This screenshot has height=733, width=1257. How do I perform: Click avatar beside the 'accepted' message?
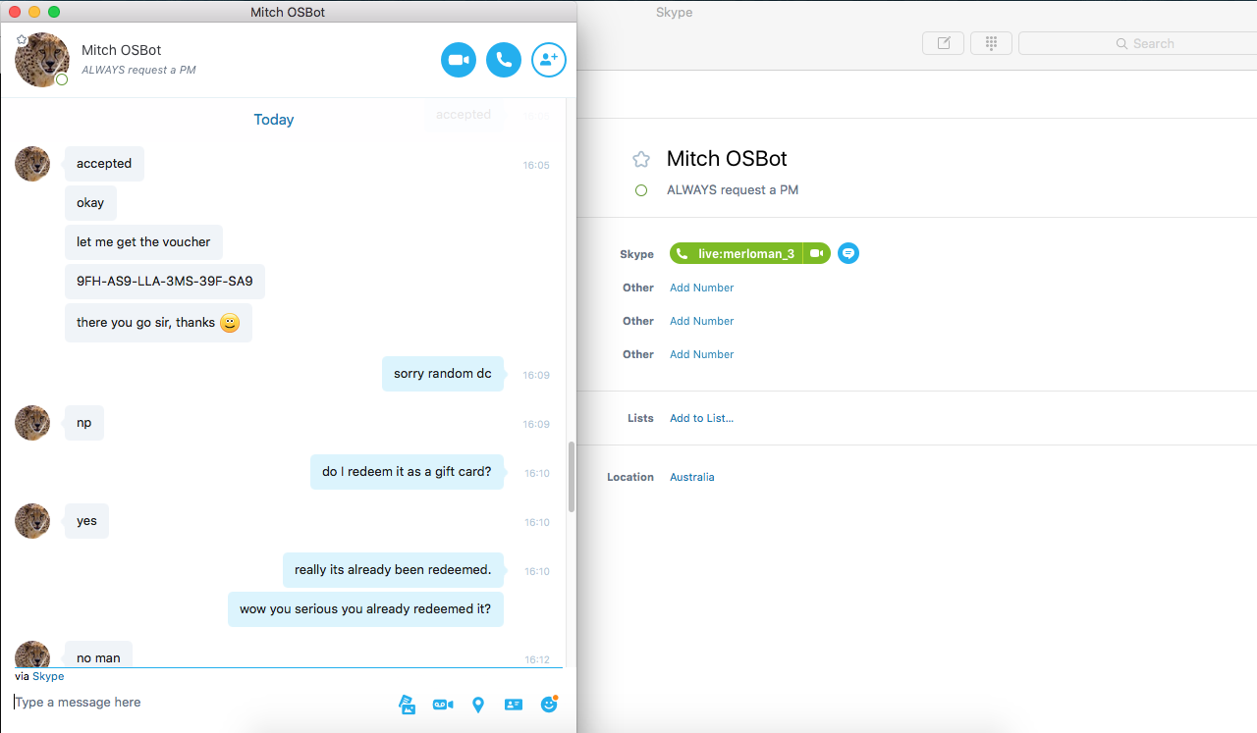pos(32,164)
